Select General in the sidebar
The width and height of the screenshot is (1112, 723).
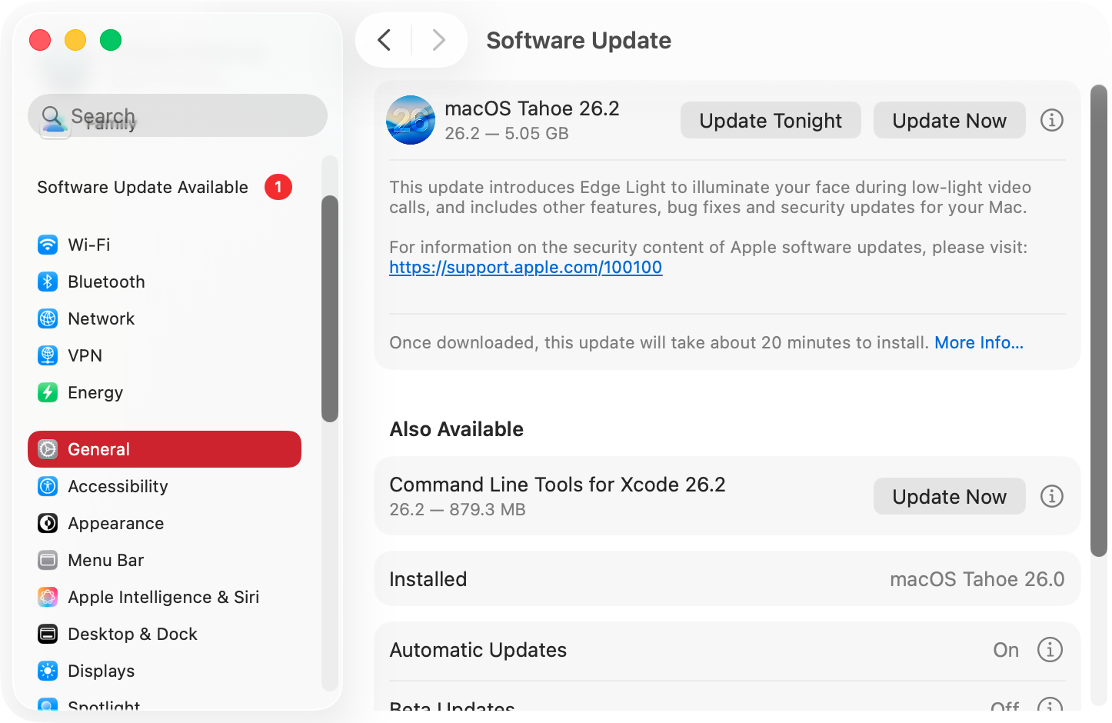[98, 449]
